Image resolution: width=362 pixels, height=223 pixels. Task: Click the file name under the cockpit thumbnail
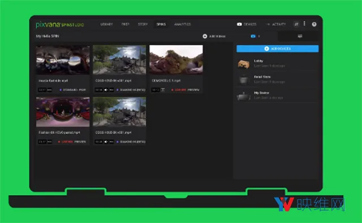tap(53, 81)
